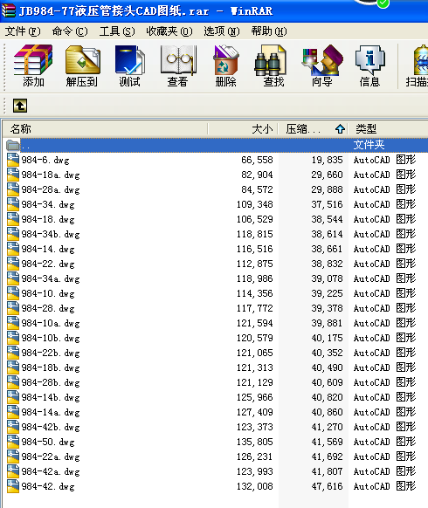The height and width of the screenshot is (508, 428).
Task: Click file icon for 984-28.dwg
Action: pyautogui.click(x=13, y=308)
